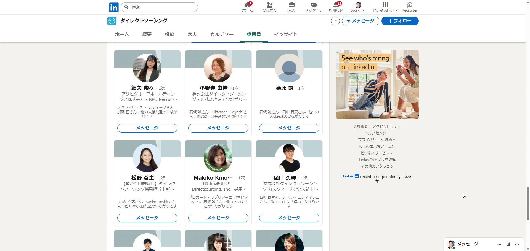Open 栗原 萌 default avatar
530x251 pixels.
(289, 68)
